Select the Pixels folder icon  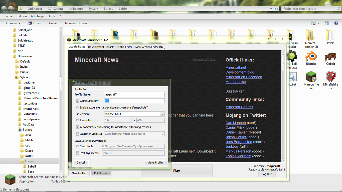pyautogui.click(x=330, y=35)
